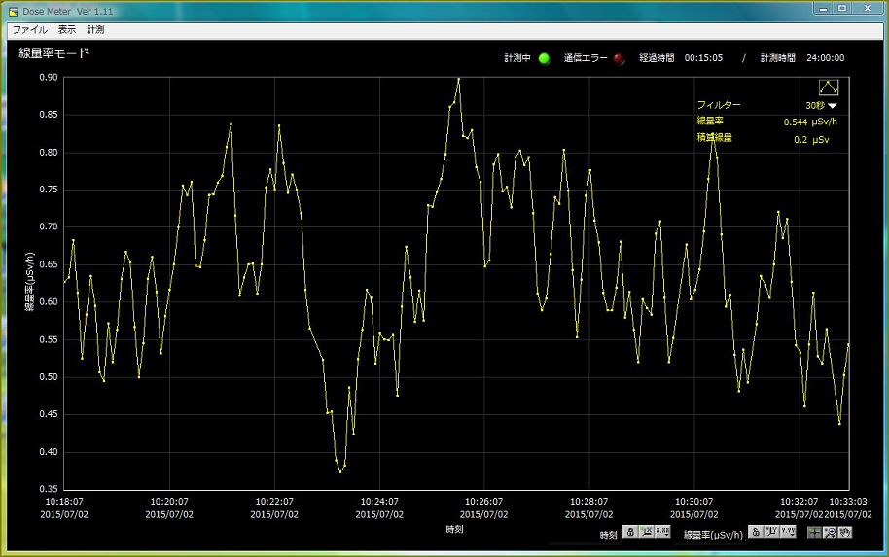The height and width of the screenshot is (557, 889).
Task: Open the 計測 menu
Action: point(95,30)
